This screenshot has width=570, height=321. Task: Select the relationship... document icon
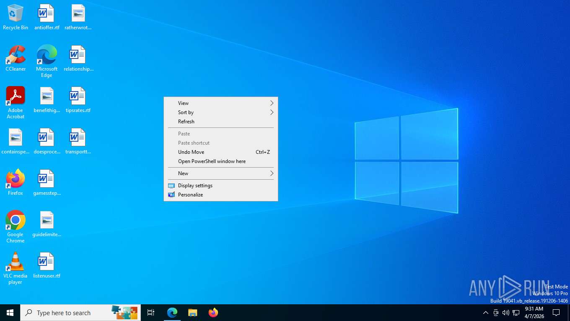pyautogui.click(x=78, y=59)
